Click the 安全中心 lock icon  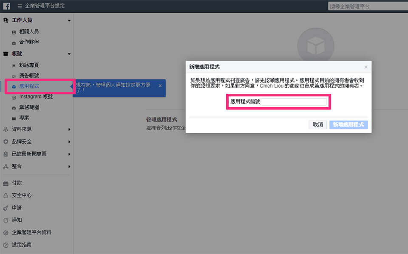point(6,195)
